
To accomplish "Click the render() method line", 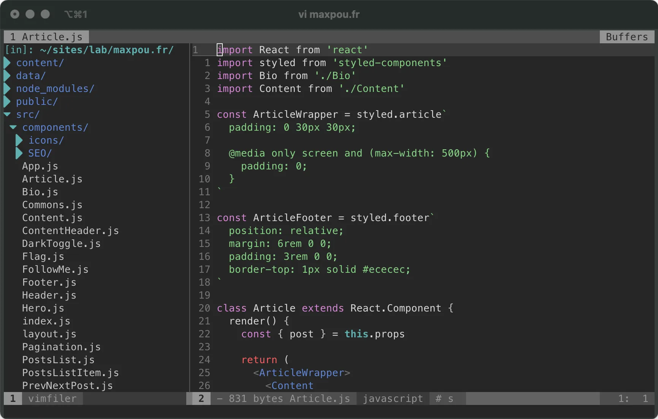I will (x=259, y=321).
